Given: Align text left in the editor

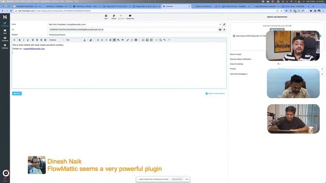Looking at the screenshot, I should pos(33,40).
